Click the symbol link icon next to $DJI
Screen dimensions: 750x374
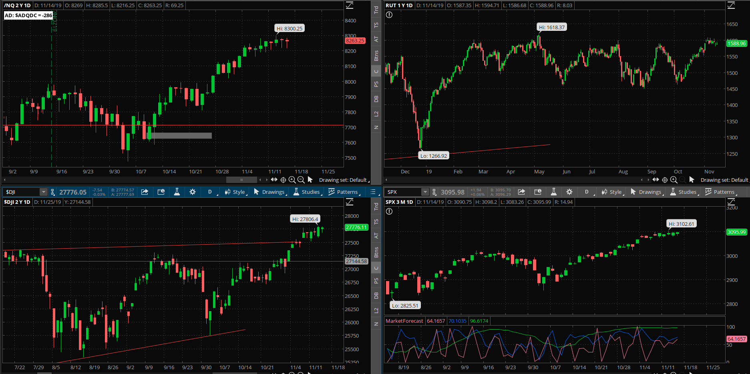[53, 192]
